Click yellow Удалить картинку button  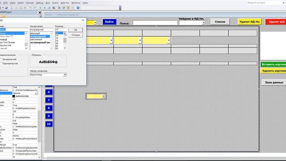(273, 71)
